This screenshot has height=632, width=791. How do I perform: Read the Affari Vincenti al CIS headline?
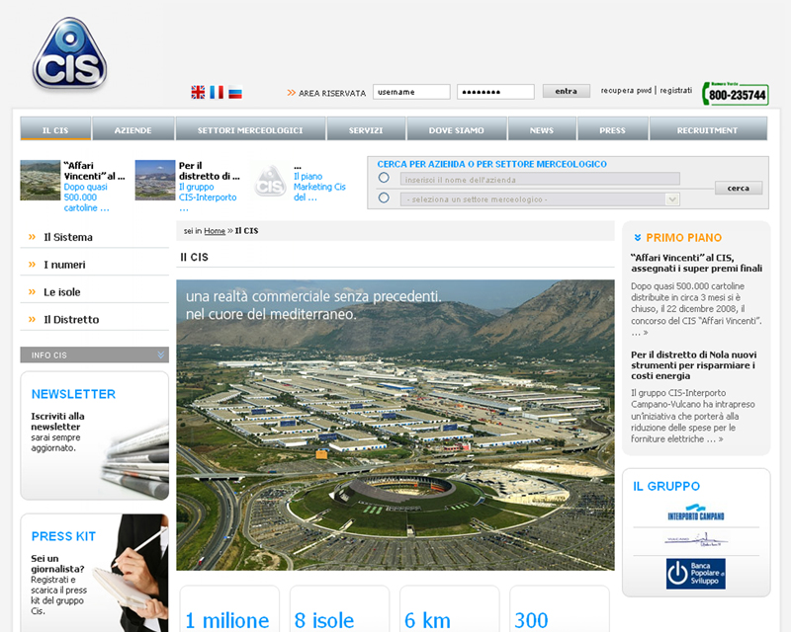[x=697, y=263]
